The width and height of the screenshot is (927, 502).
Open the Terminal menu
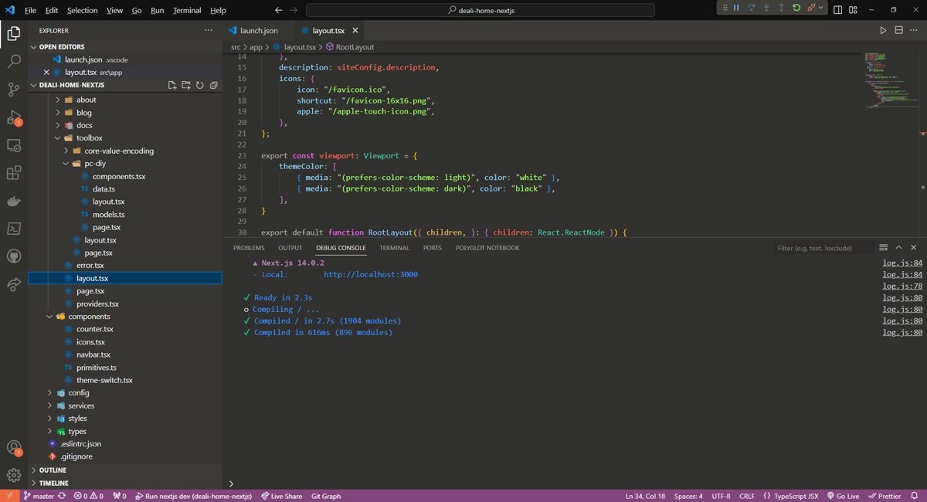pos(187,10)
